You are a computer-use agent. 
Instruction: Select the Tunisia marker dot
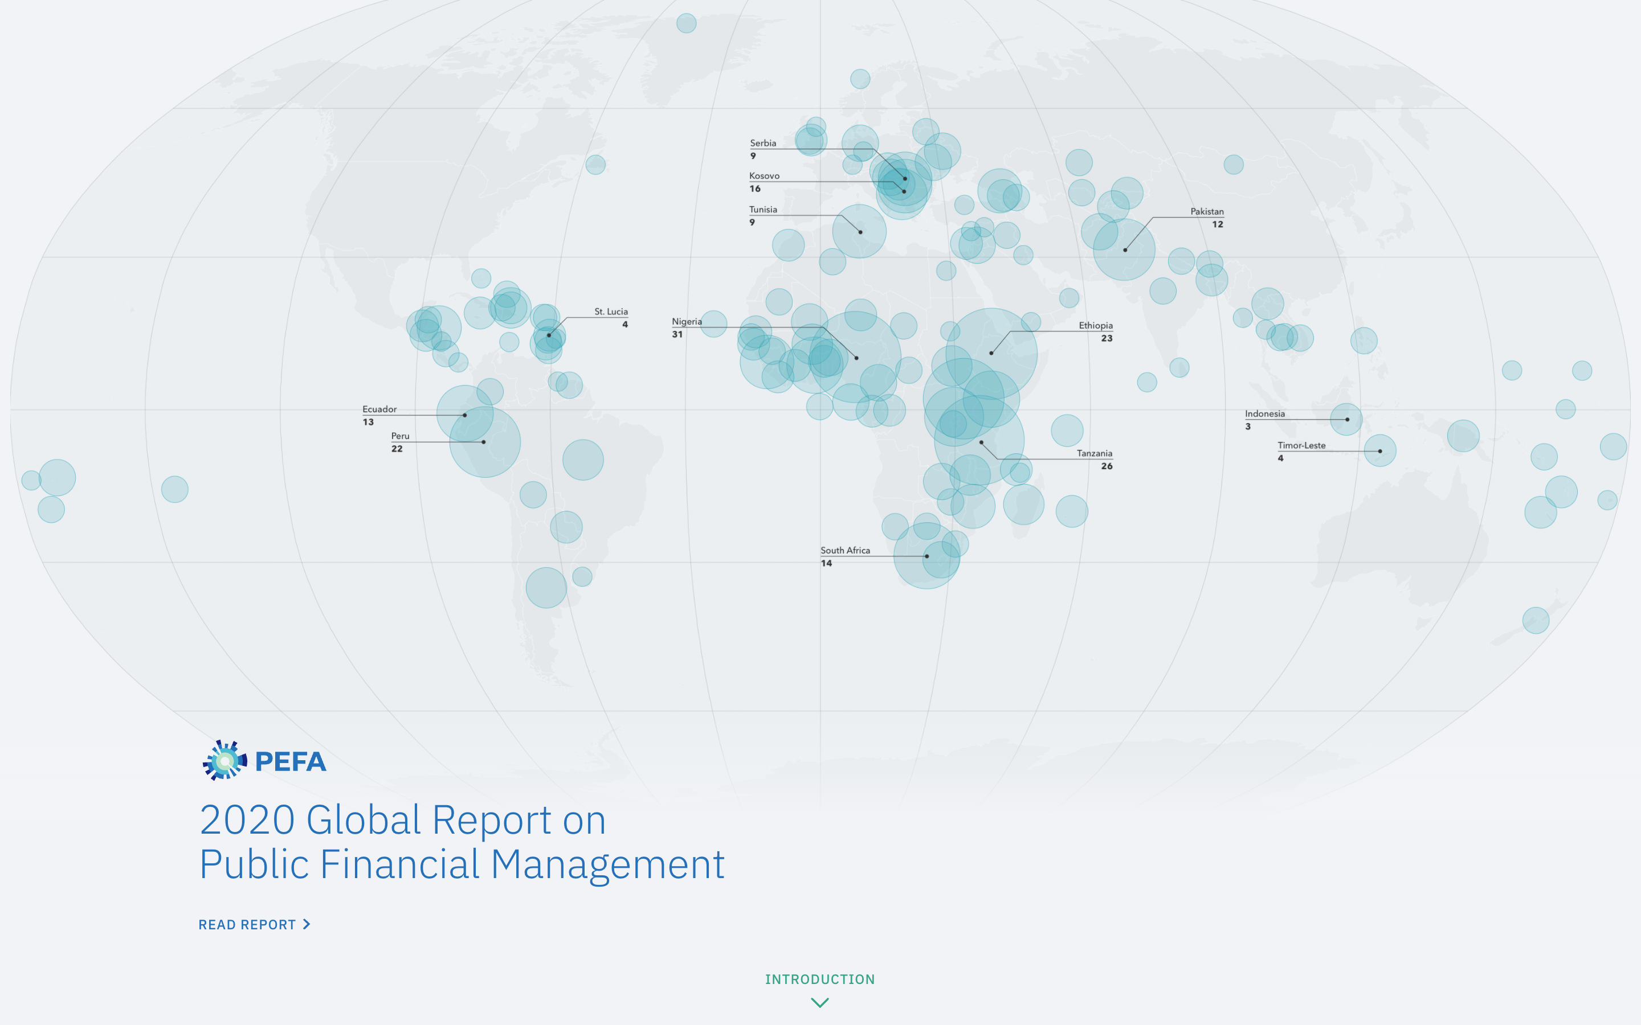(x=860, y=232)
